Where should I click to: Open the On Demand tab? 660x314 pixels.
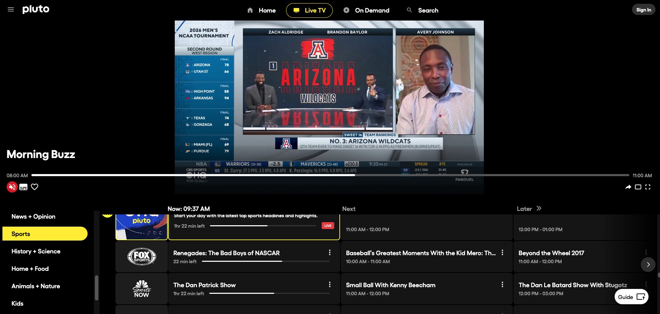pyautogui.click(x=366, y=10)
